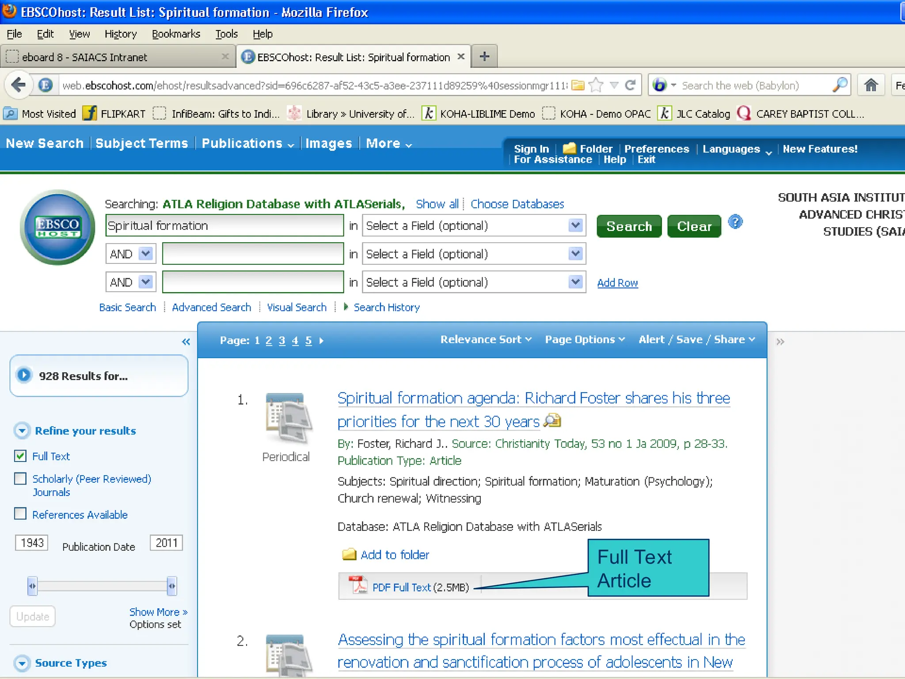Open the Relevance Sort dropdown
This screenshot has height=679, width=905.
tap(486, 339)
